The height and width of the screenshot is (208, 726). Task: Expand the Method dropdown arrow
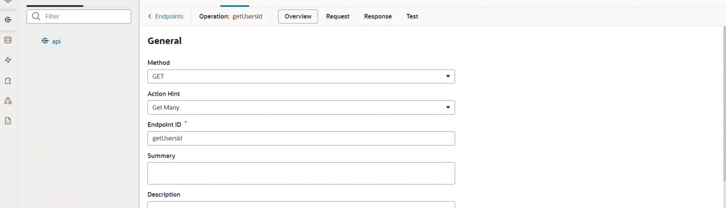(x=448, y=76)
